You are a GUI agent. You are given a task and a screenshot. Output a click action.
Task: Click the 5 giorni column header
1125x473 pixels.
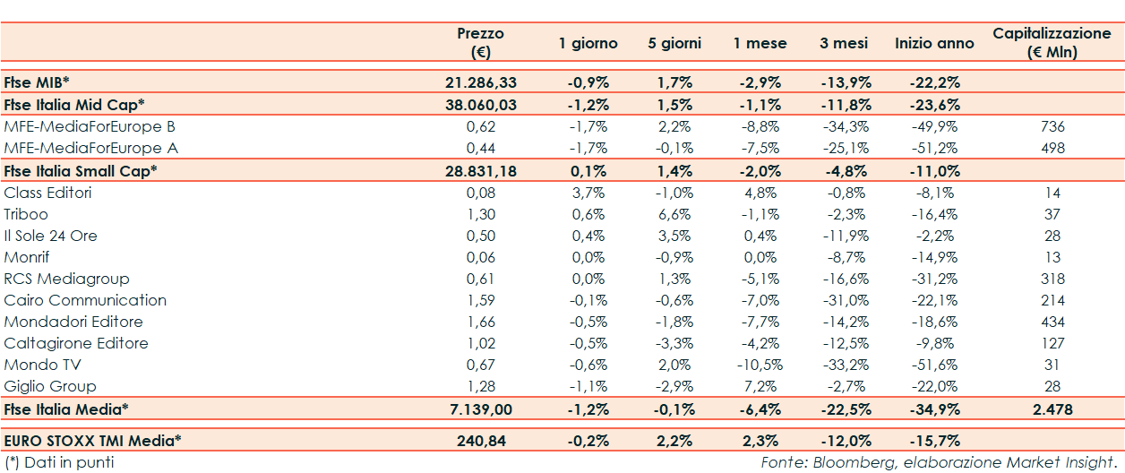pos(674,43)
